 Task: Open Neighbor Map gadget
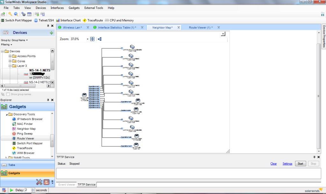point(24,129)
